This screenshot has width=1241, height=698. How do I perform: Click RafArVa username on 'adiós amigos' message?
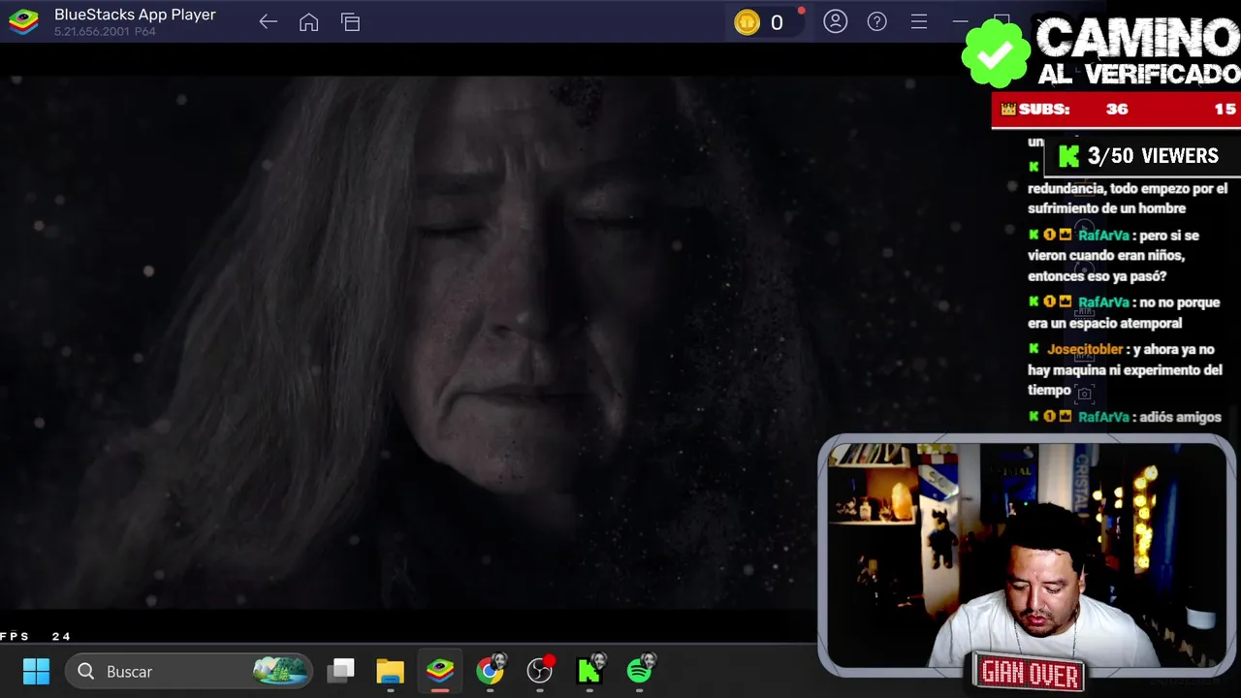pyautogui.click(x=1103, y=417)
